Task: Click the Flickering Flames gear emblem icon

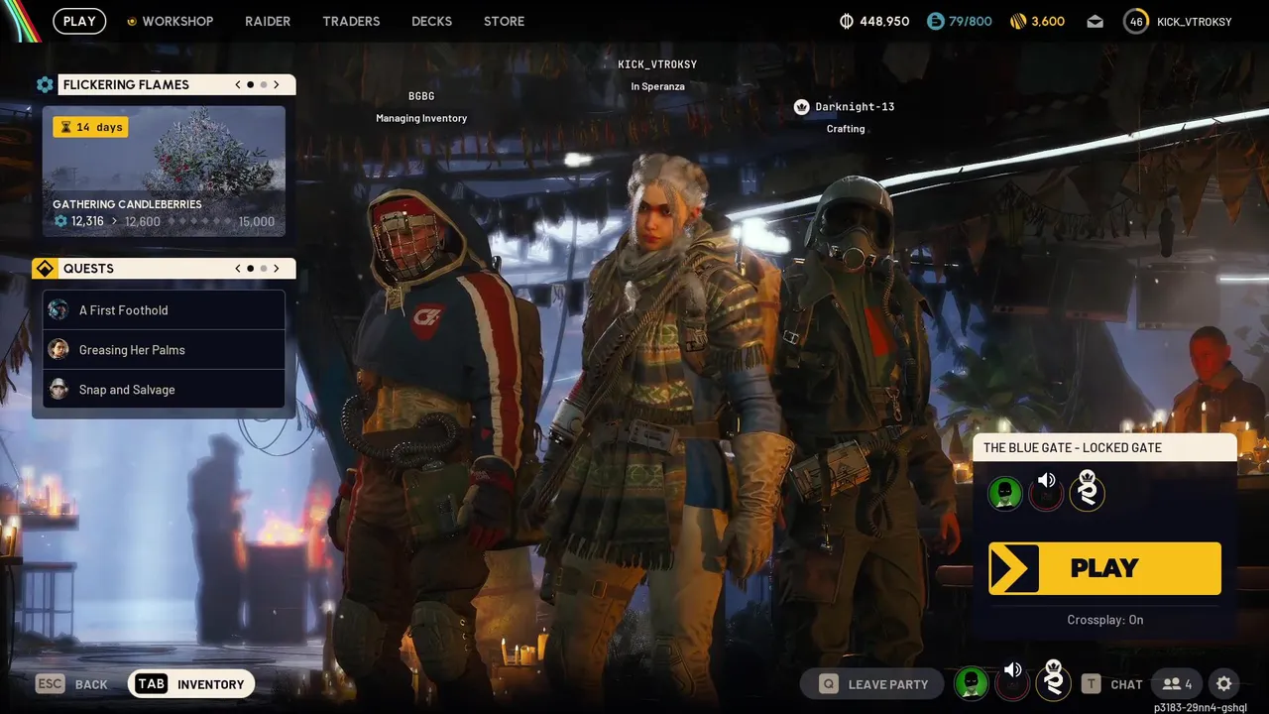Action: (45, 85)
